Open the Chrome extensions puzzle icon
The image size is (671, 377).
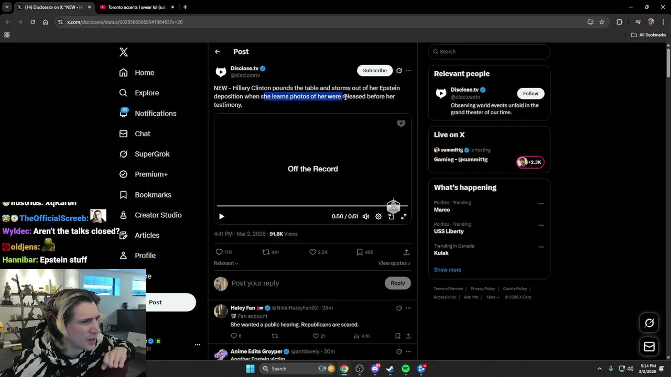click(x=620, y=22)
